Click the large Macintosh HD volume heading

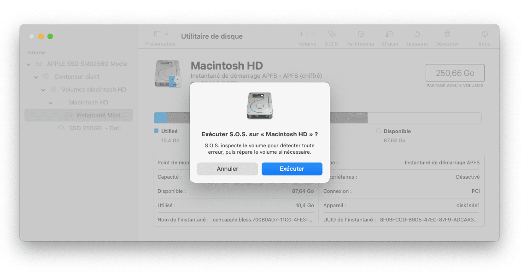click(227, 65)
